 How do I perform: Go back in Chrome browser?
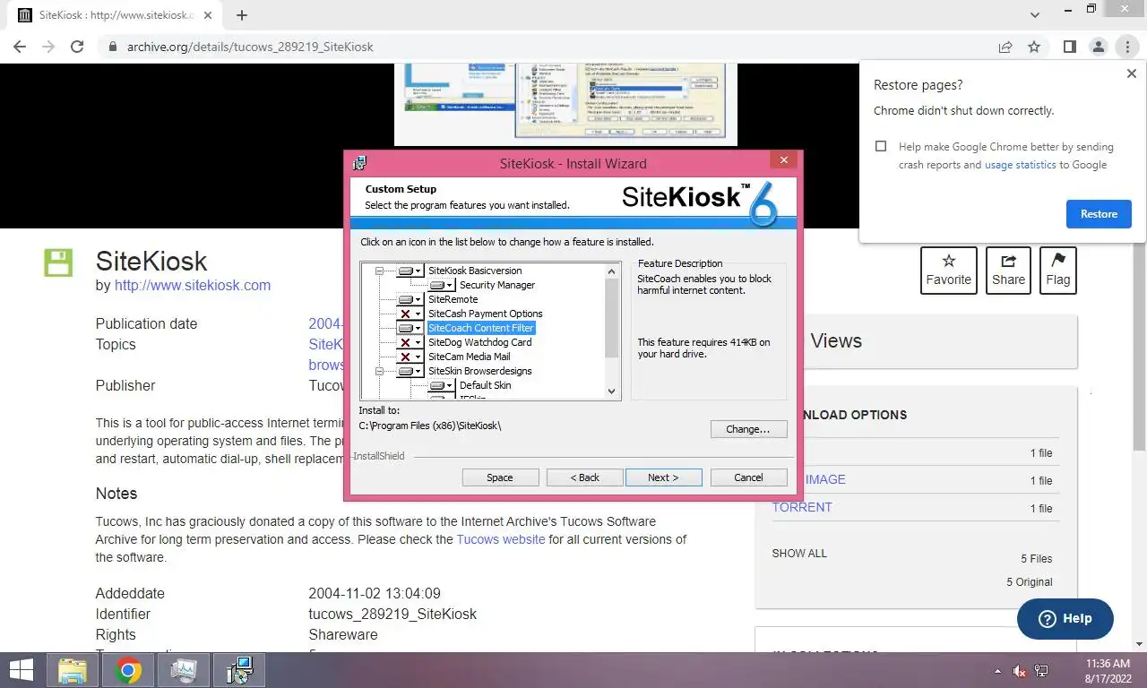click(x=20, y=47)
